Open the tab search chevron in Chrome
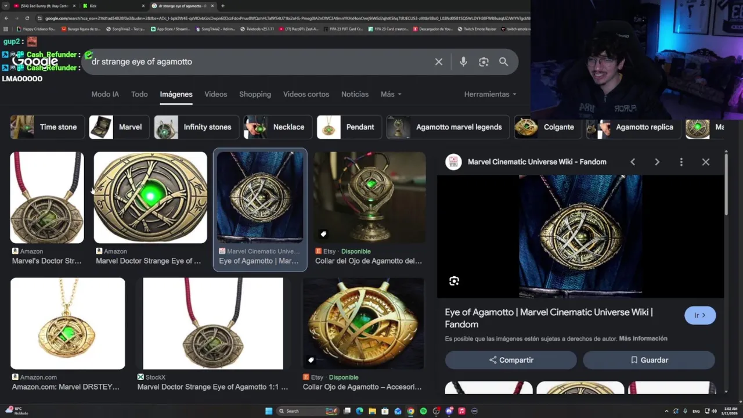The height and width of the screenshot is (418, 743). click(x=5, y=6)
